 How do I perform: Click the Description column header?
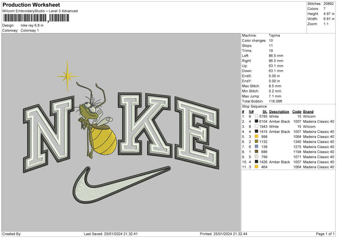(x=279, y=111)
